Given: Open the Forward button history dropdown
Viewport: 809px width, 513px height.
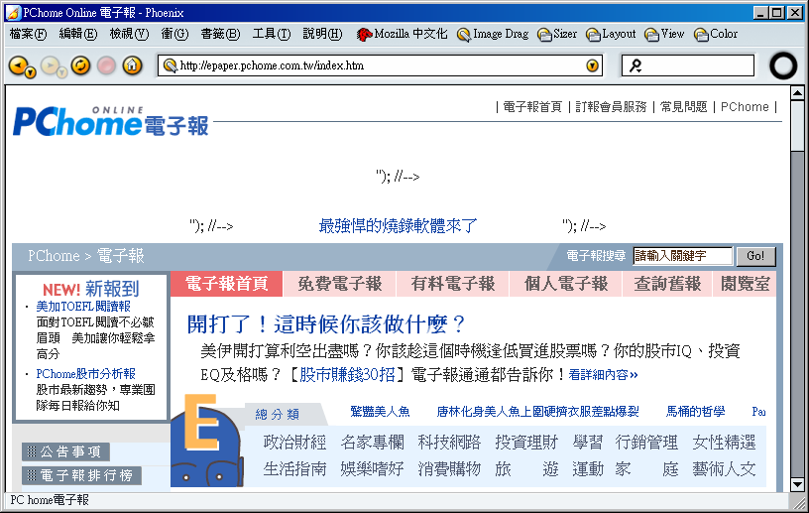Looking at the screenshot, I should (x=61, y=72).
